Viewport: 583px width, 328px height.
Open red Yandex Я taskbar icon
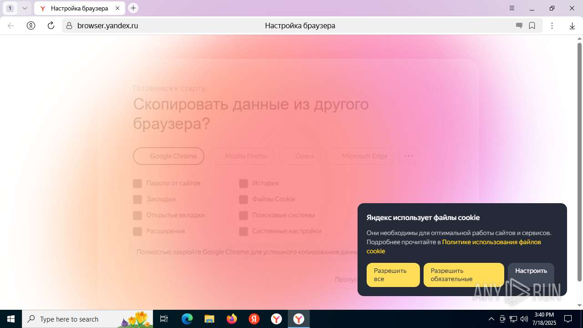click(254, 319)
